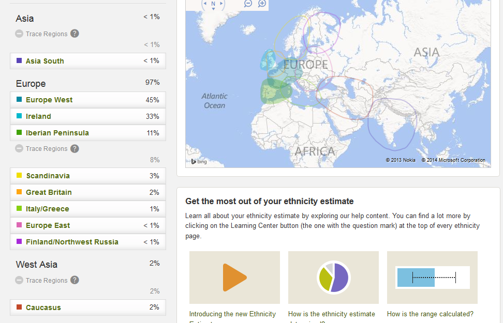Open the pie chart ethnicity estimate thumbnail

click(x=333, y=278)
